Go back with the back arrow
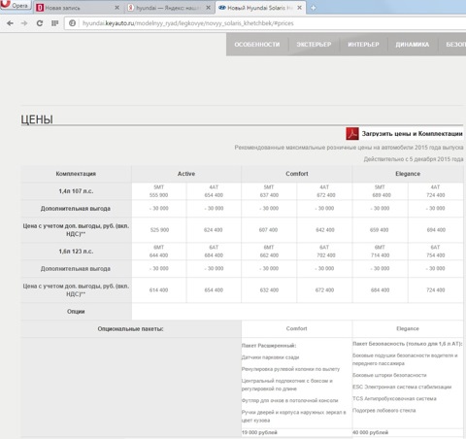This screenshot has width=466, height=439. (x=10, y=23)
